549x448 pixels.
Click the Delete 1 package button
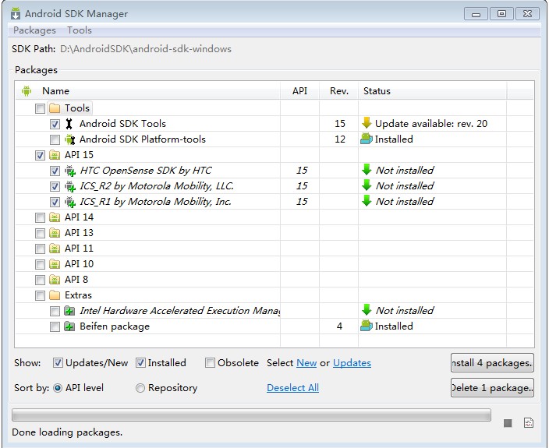point(492,388)
